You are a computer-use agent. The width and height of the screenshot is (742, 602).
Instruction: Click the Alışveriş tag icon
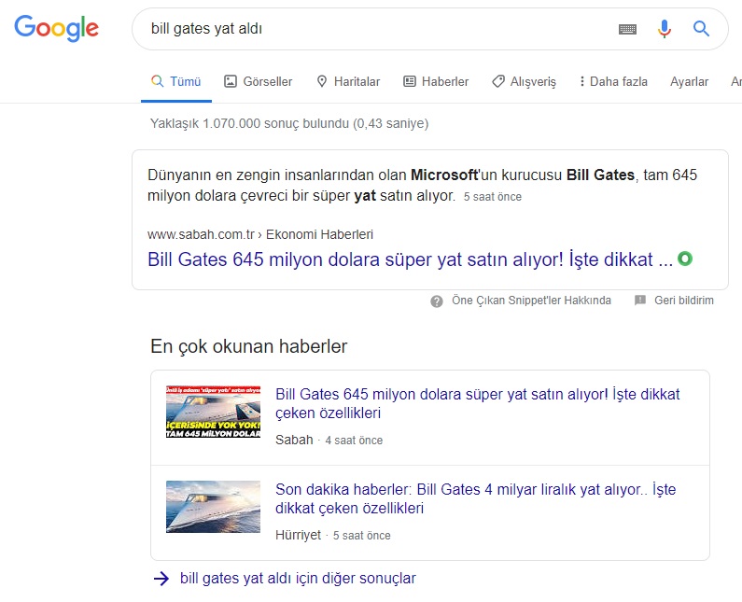[x=497, y=81]
